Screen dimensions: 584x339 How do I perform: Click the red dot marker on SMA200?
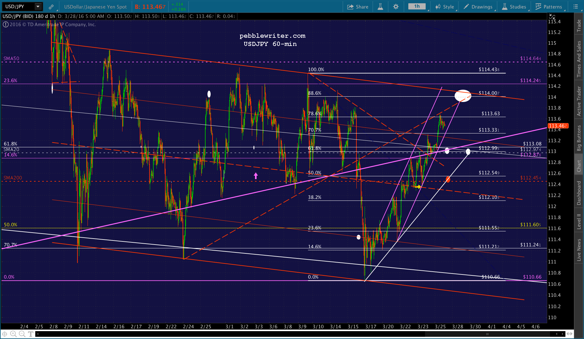coord(448,179)
